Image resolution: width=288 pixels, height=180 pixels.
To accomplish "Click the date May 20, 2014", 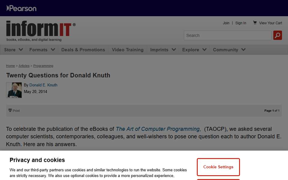I will coord(35,92).
